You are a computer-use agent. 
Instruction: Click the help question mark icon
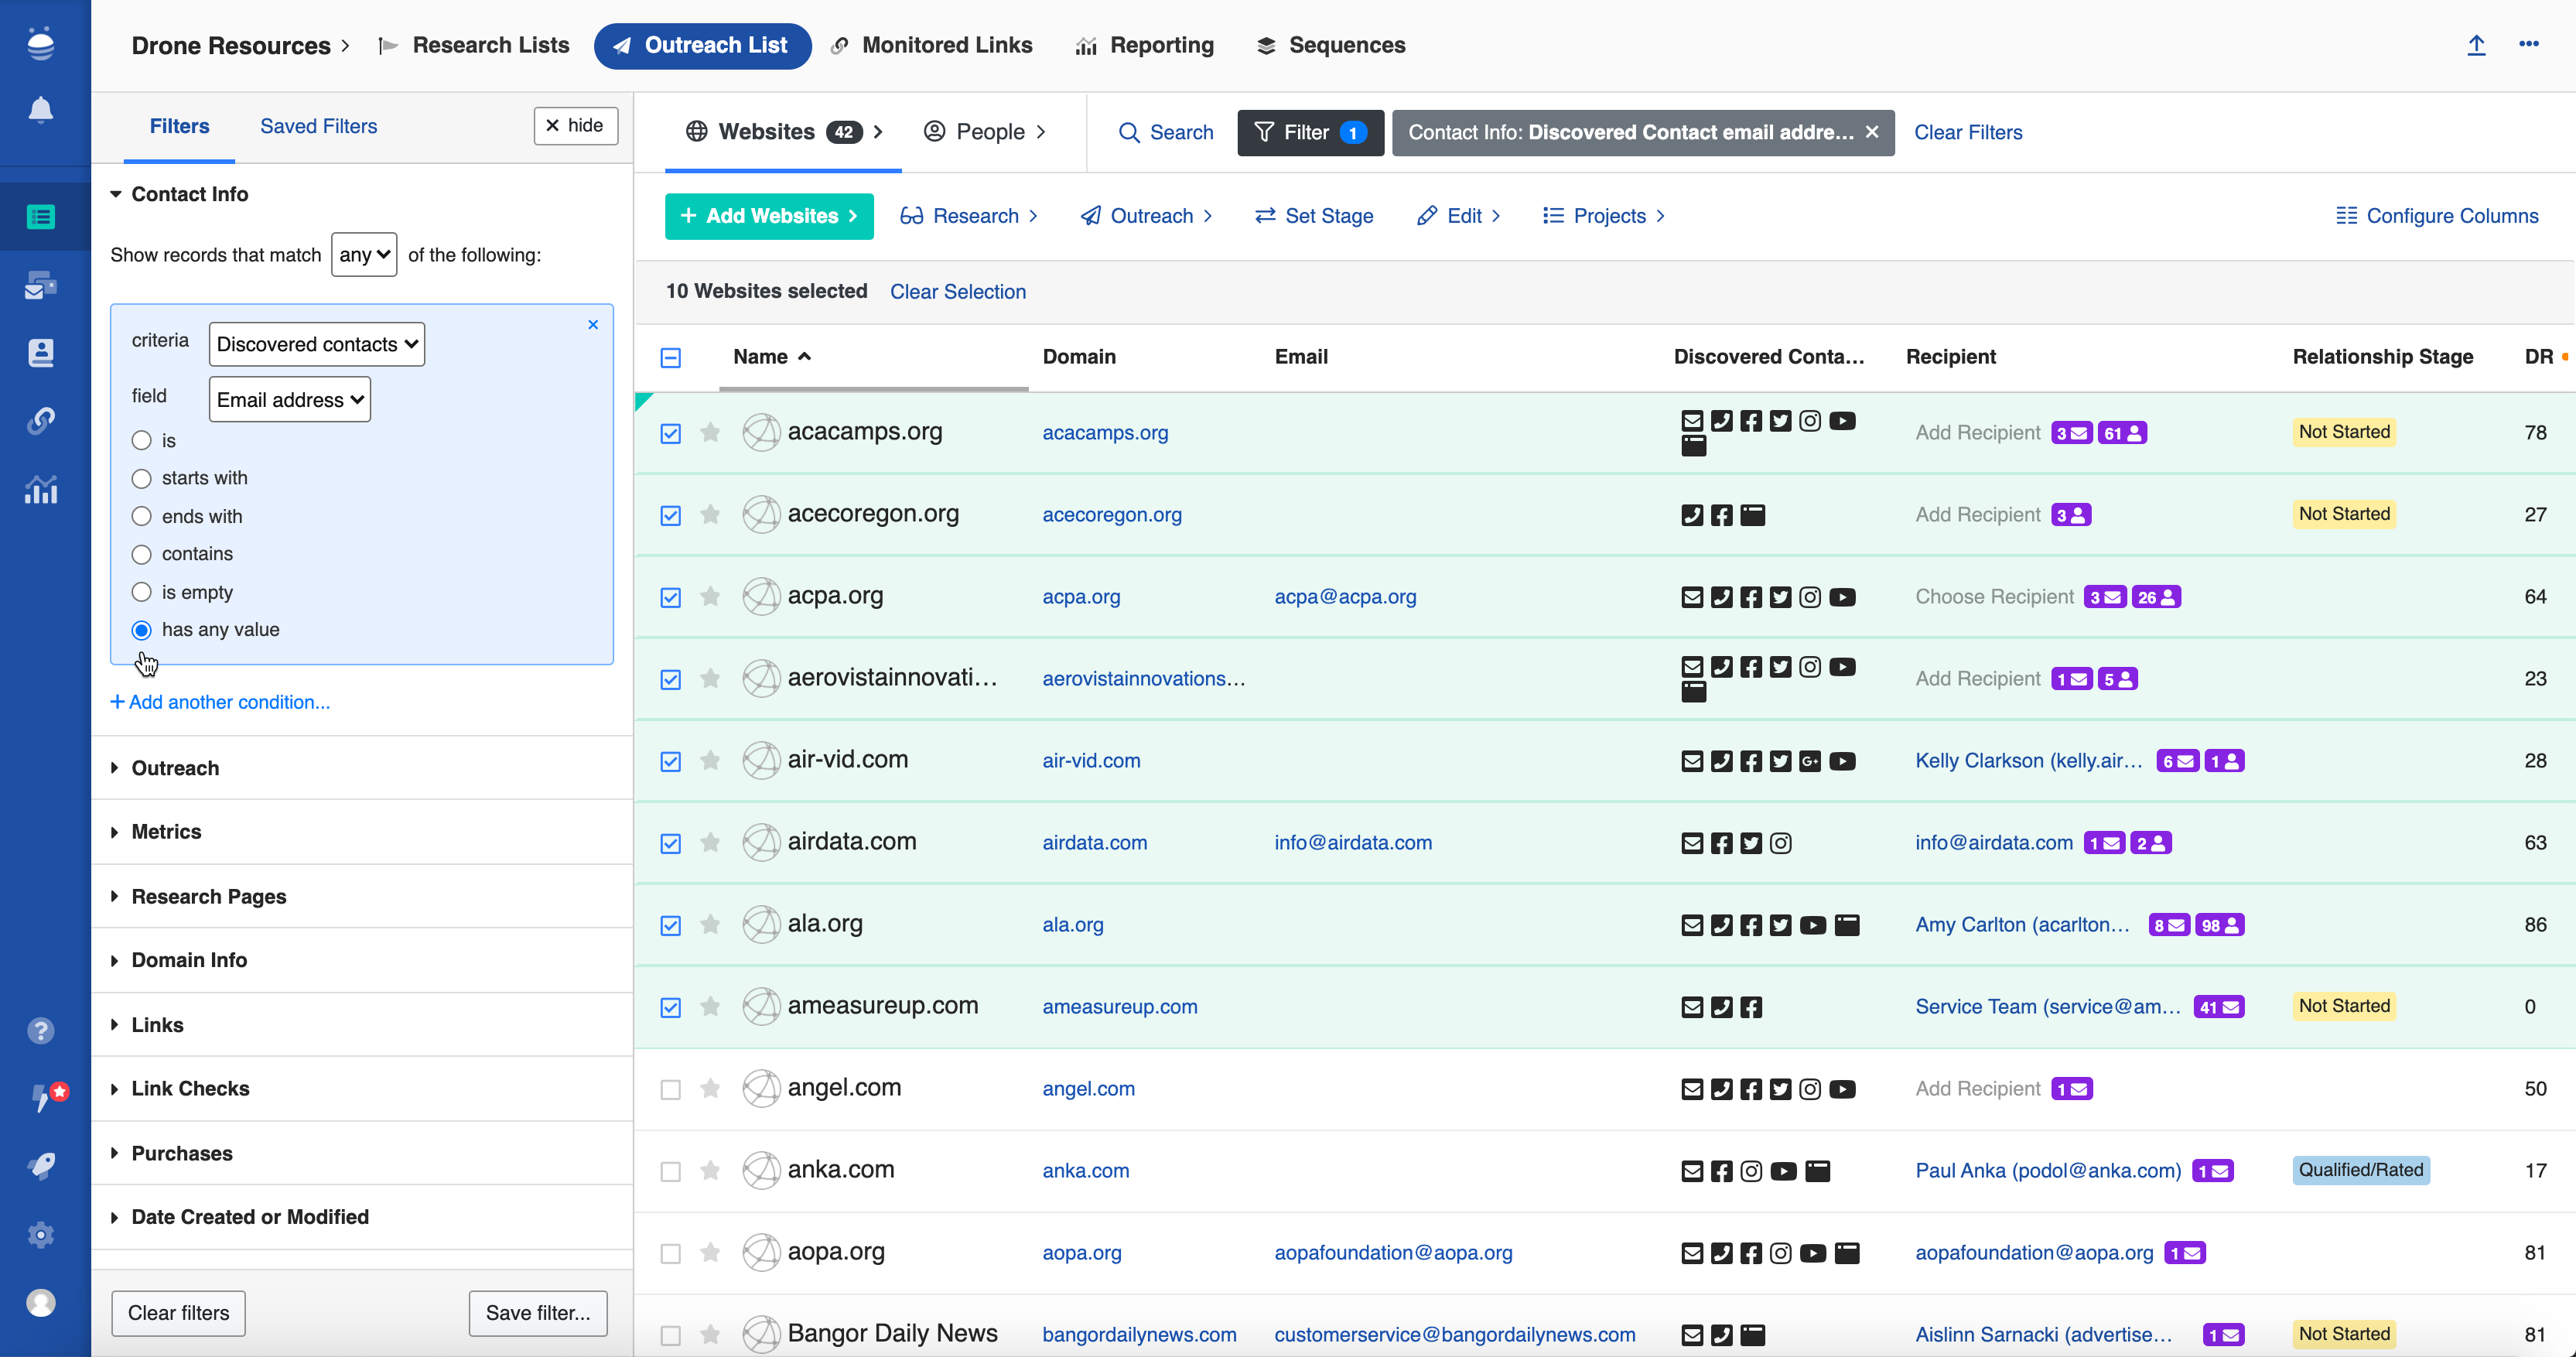coord(40,1031)
